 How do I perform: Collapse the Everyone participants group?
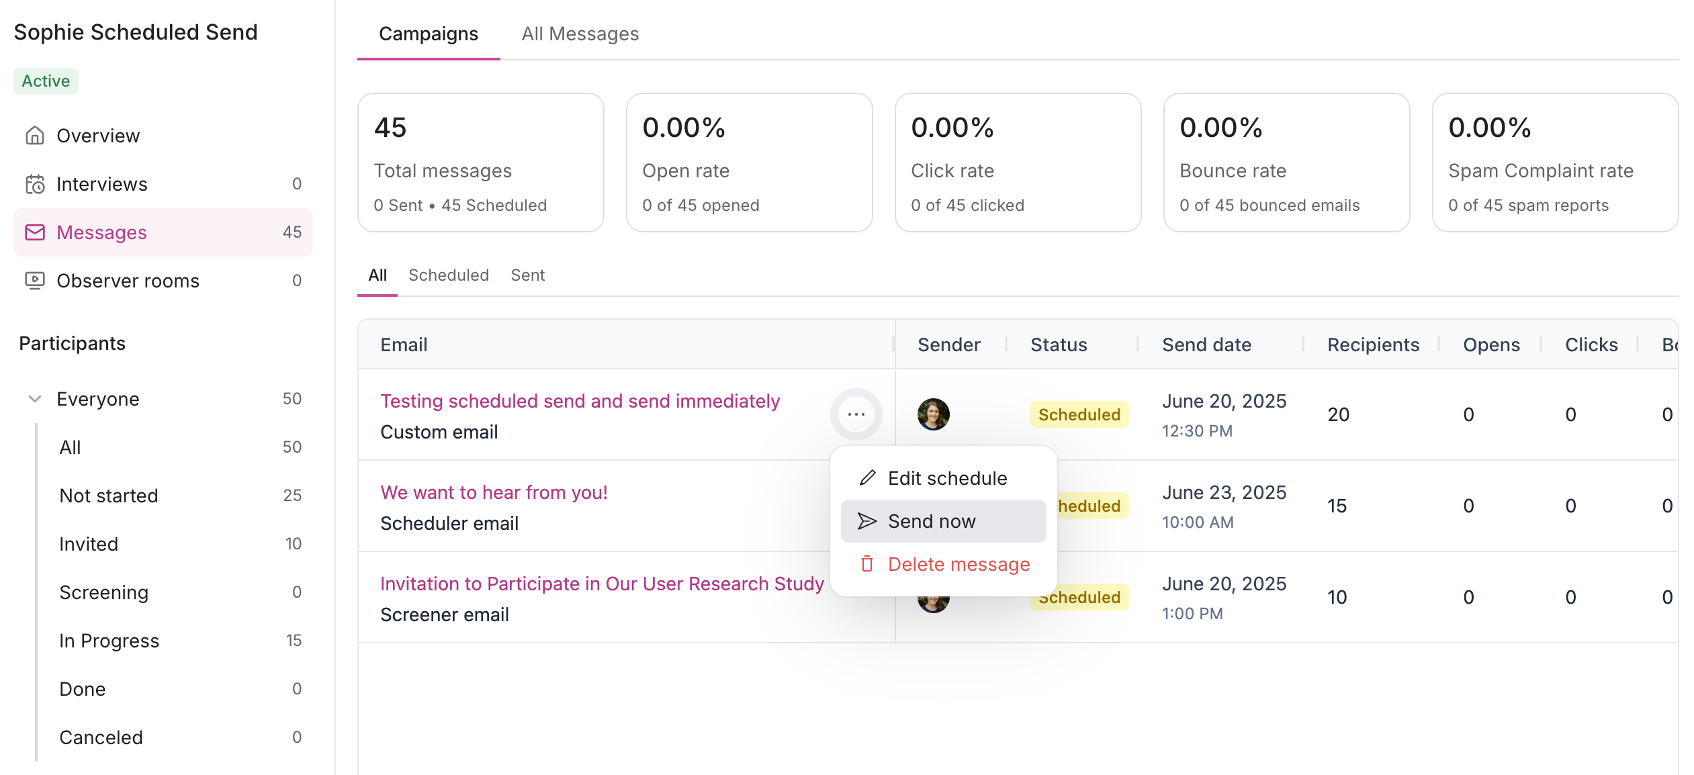(x=35, y=399)
